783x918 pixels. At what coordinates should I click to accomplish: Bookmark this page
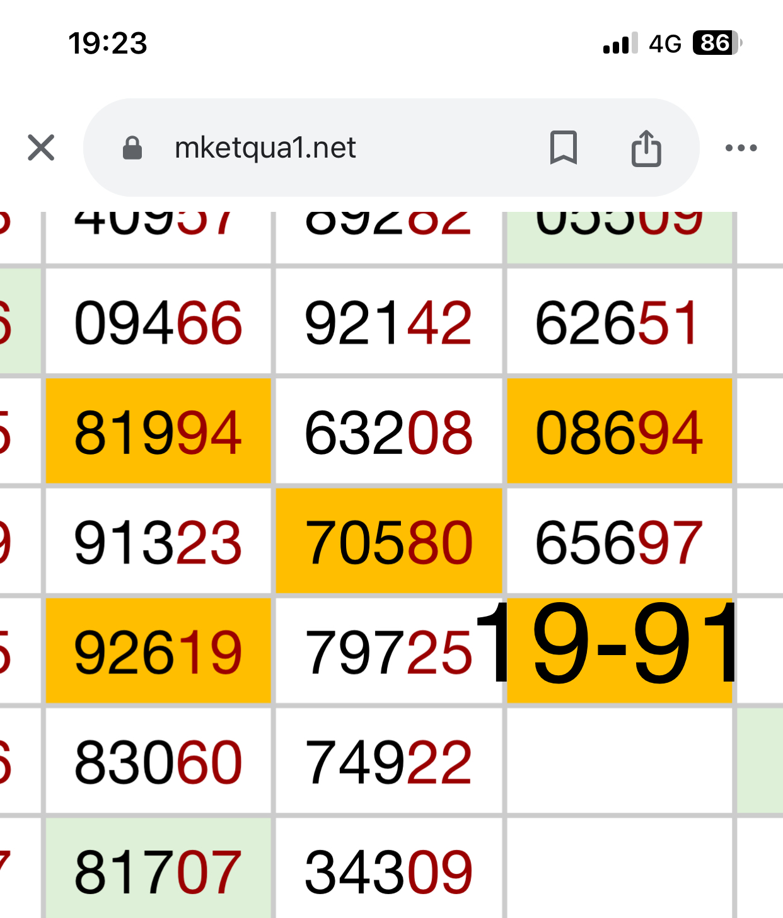(563, 148)
